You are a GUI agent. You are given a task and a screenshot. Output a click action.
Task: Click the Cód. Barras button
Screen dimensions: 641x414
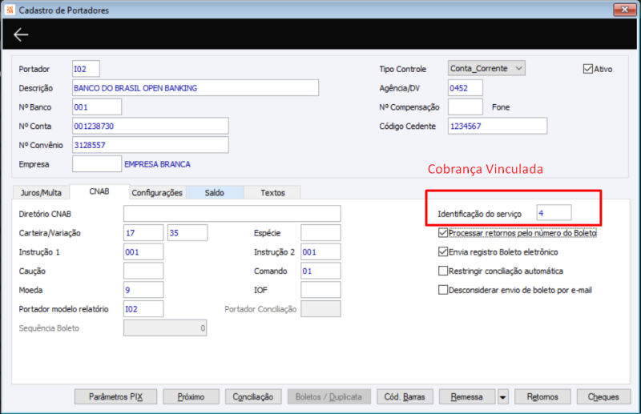point(405,397)
